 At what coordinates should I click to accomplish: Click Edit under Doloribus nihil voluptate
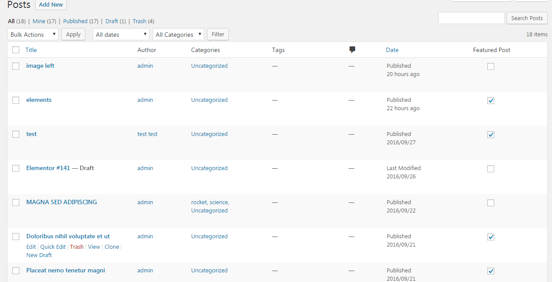click(31, 247)
